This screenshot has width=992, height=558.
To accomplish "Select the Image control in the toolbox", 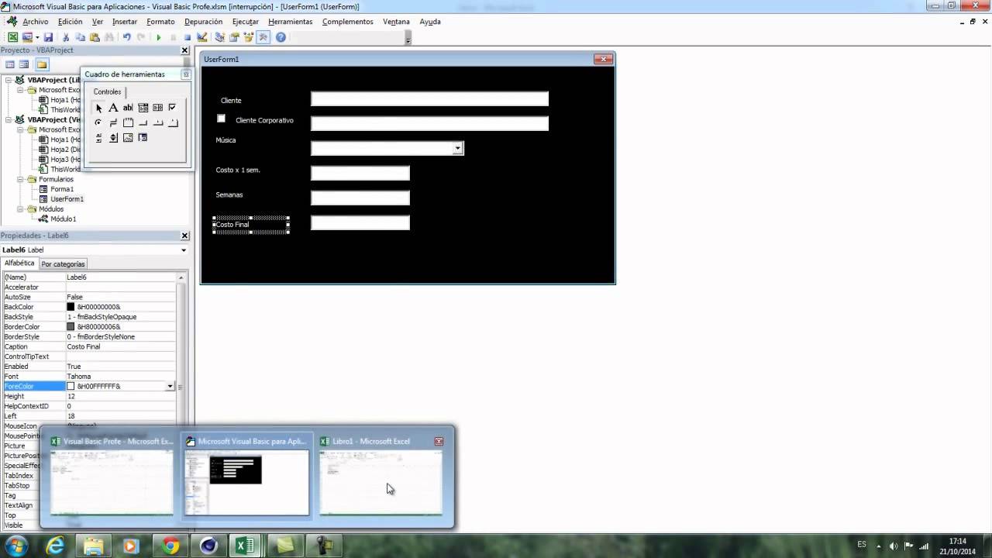I will click(128, 137).
